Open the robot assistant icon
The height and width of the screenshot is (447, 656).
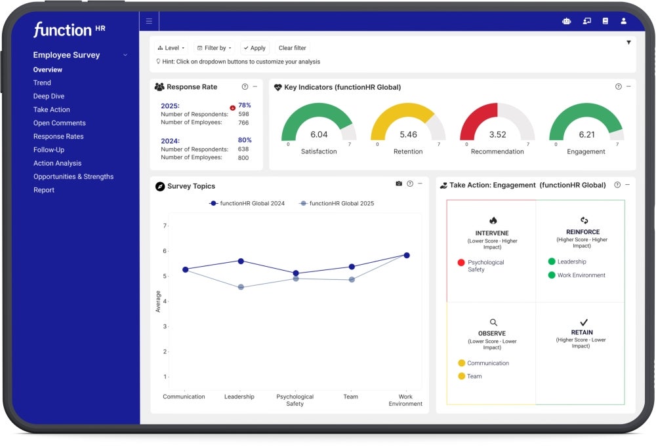[x=567, y=21]
